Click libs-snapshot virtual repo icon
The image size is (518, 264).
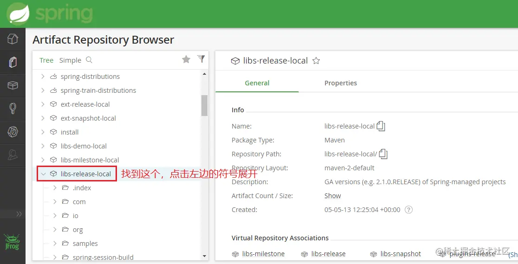click(373, 254)
